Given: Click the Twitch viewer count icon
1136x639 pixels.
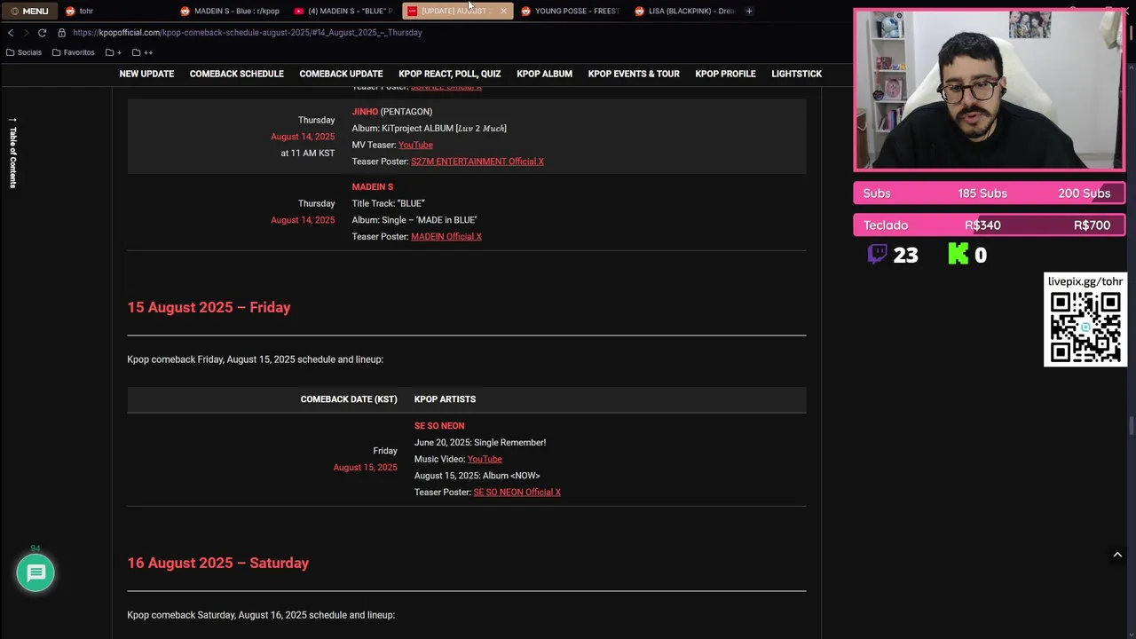Looking at the screenshot, I should (877, 255).
